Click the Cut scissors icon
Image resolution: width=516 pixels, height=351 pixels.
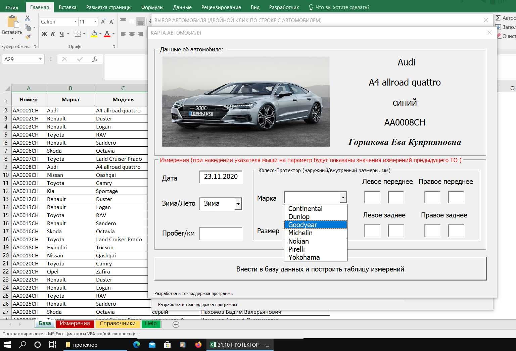[x=28, y=18]
